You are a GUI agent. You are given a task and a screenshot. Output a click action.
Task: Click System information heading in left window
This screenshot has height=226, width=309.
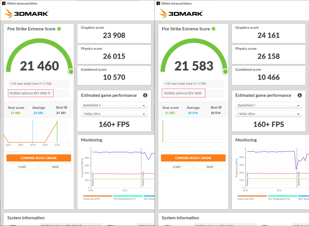[26, 218]
